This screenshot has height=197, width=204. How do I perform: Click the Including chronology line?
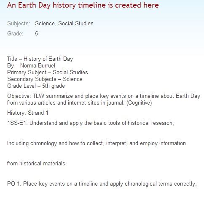coord(97,143)
